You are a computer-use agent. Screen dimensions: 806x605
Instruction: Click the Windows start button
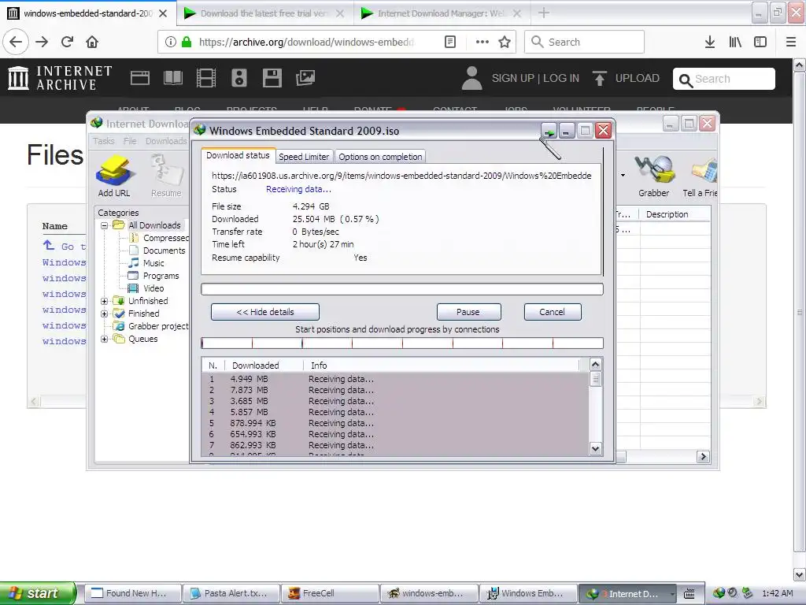38,593
